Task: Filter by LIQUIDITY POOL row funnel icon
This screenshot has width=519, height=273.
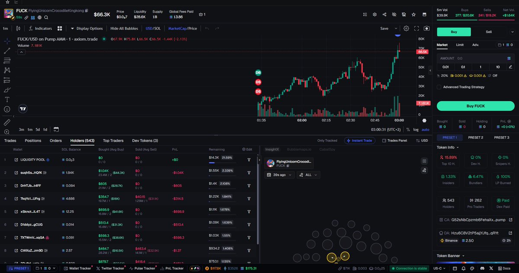Action: [249, 160]
